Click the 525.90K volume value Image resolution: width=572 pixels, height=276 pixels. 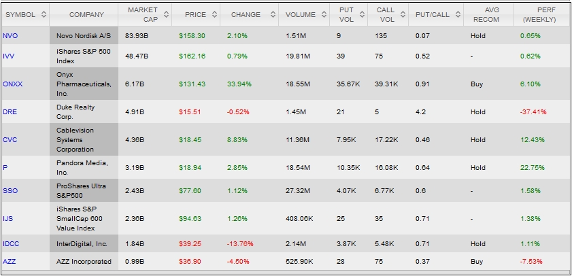click(x=300, y=262)
